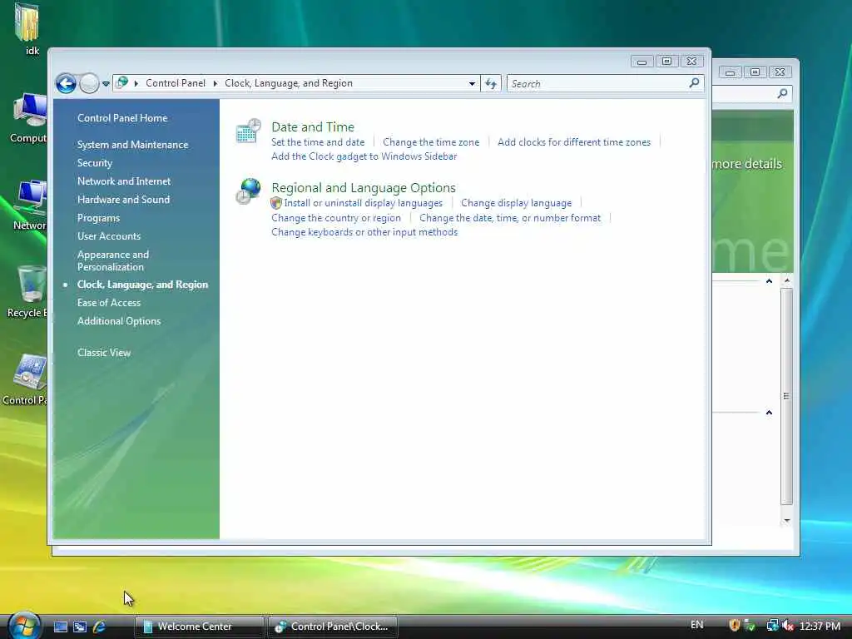Open Ease of Access category

pos(109,303)
